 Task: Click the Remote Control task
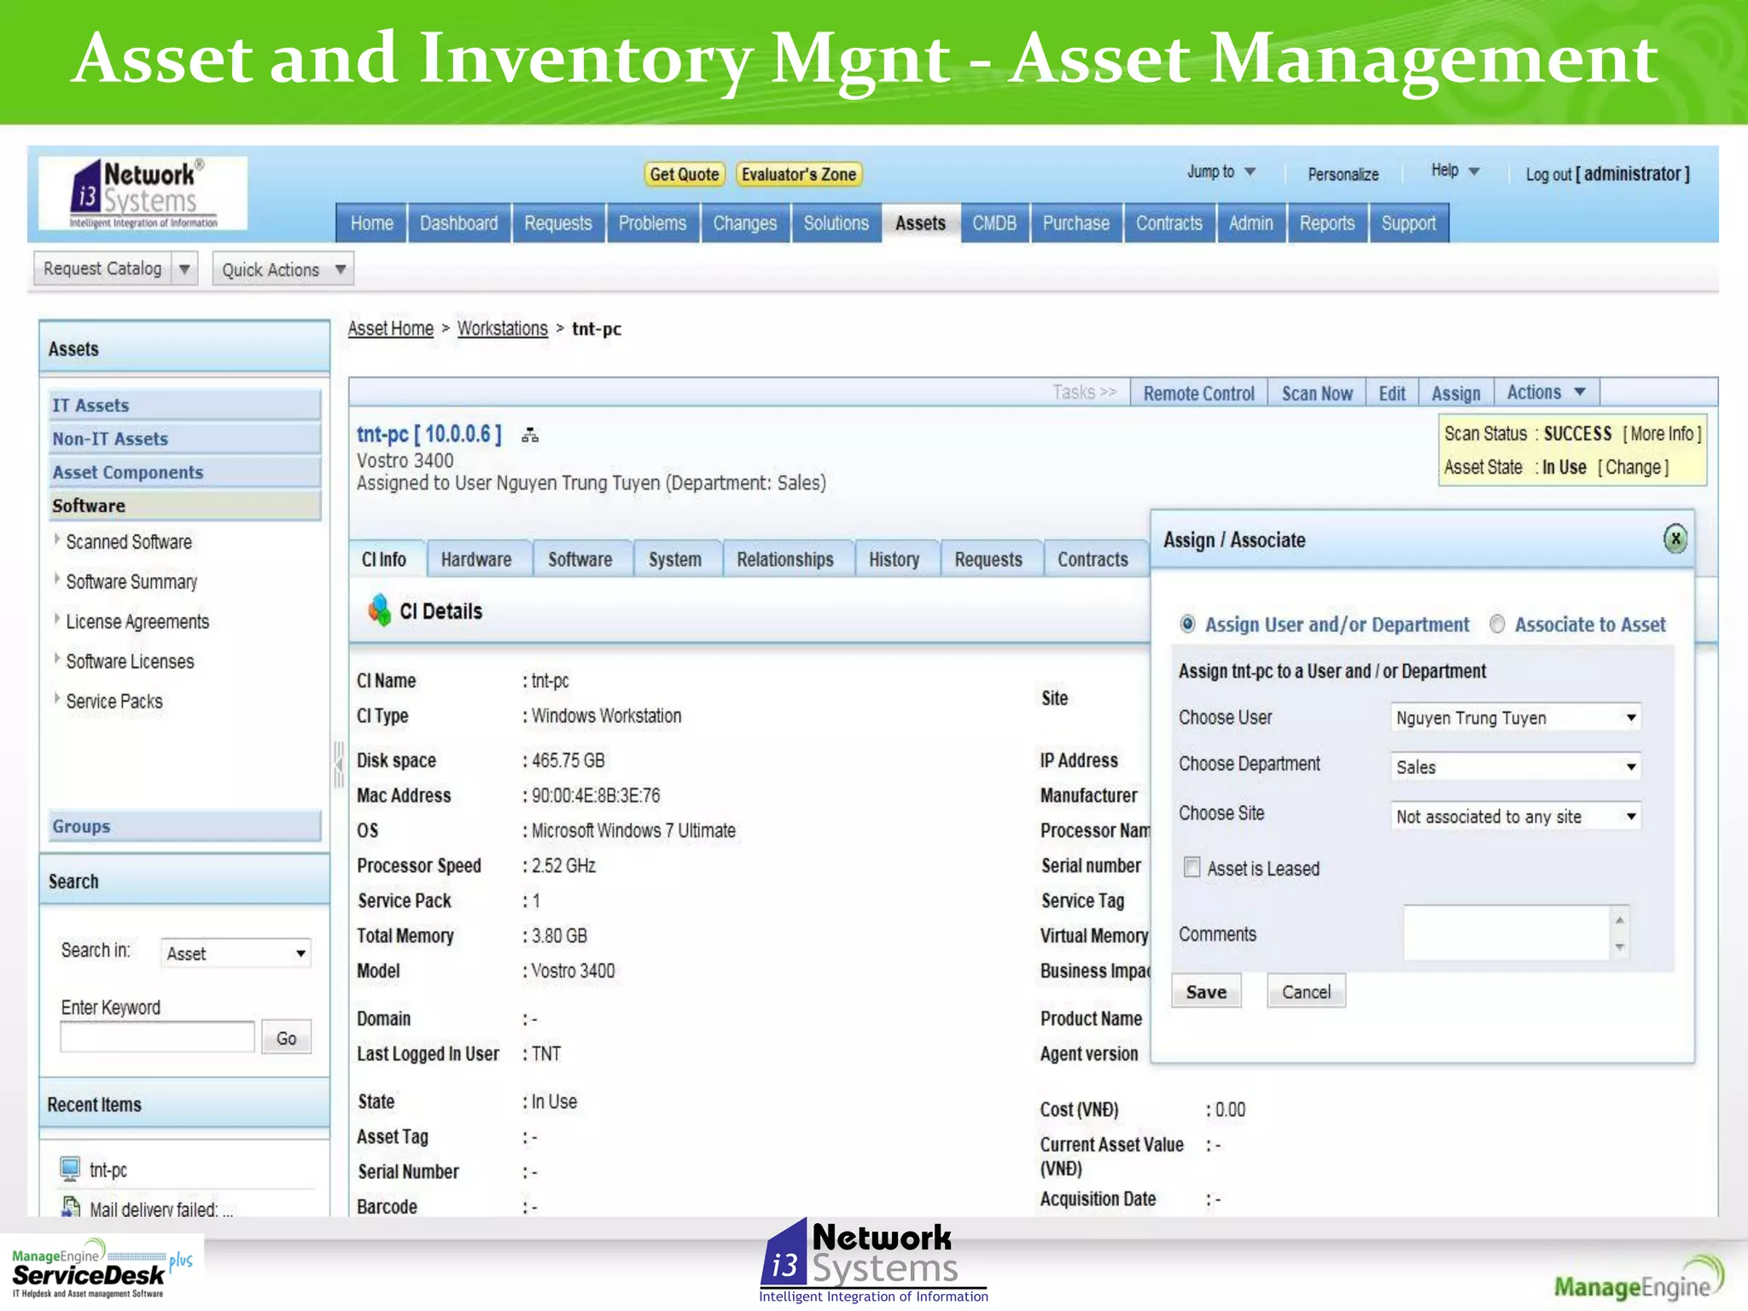1199,393
